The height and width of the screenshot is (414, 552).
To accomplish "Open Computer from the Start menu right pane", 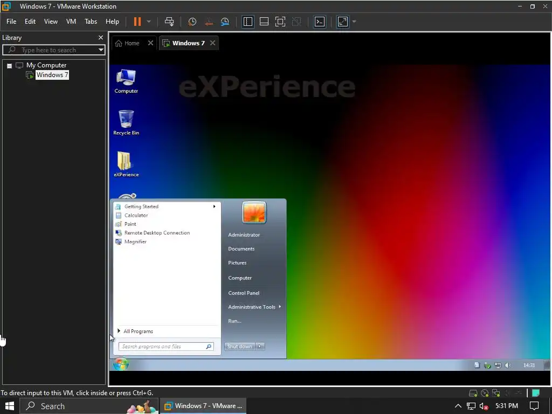I will tap(240, 278).
